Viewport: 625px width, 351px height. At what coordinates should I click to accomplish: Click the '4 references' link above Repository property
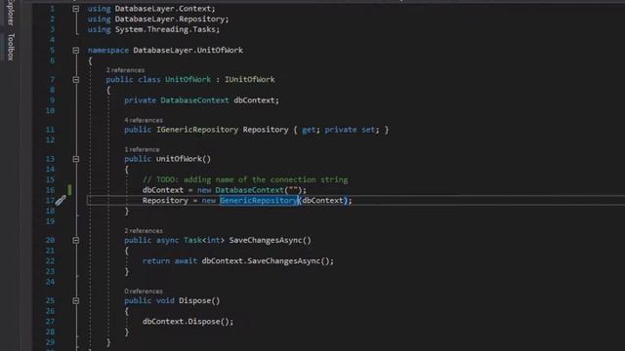[x=144, y=120]
